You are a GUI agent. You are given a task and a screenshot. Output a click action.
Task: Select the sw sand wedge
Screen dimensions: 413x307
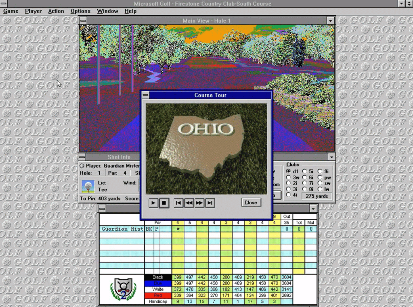click(x=320, y=183)
